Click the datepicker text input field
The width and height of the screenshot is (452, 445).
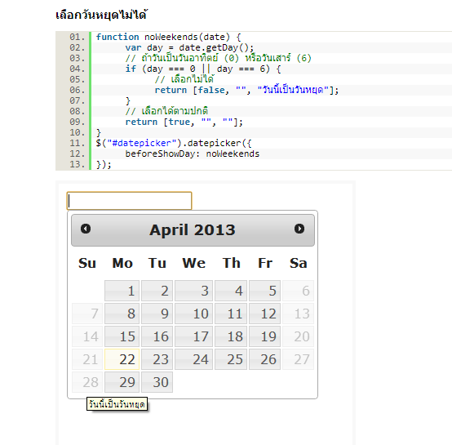pos(129,201)
